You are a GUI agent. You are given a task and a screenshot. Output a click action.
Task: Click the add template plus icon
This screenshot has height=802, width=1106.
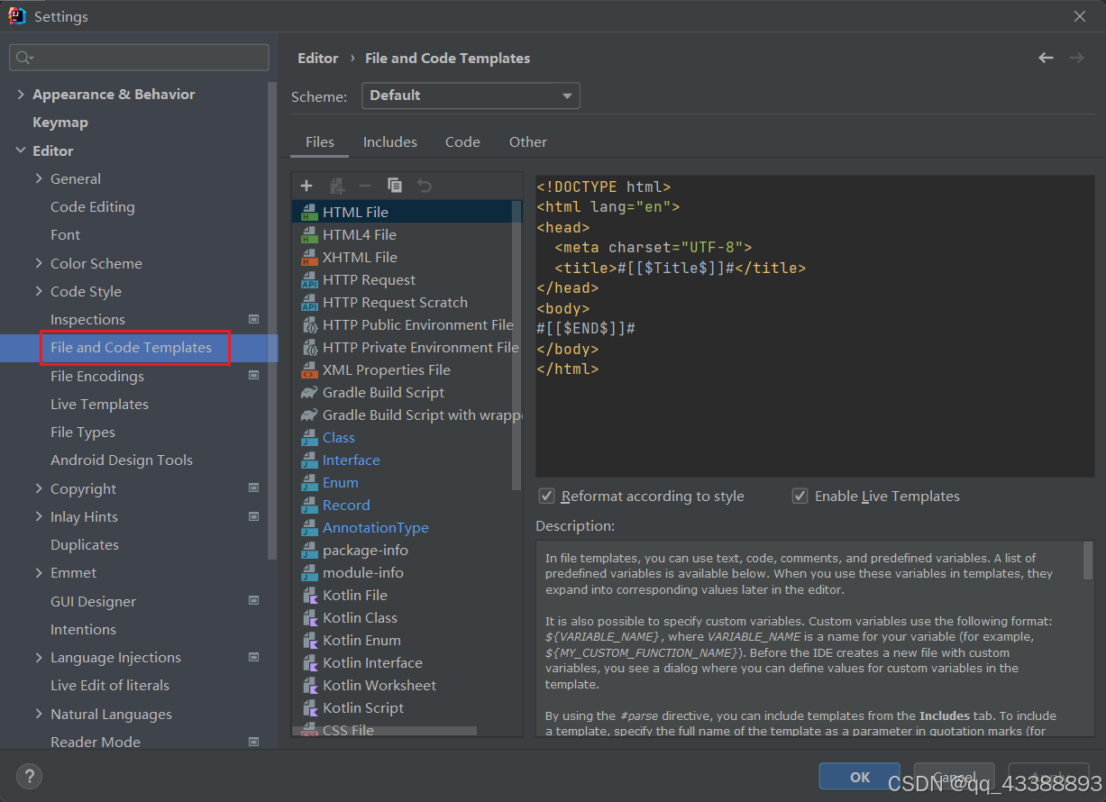(306, 186)
